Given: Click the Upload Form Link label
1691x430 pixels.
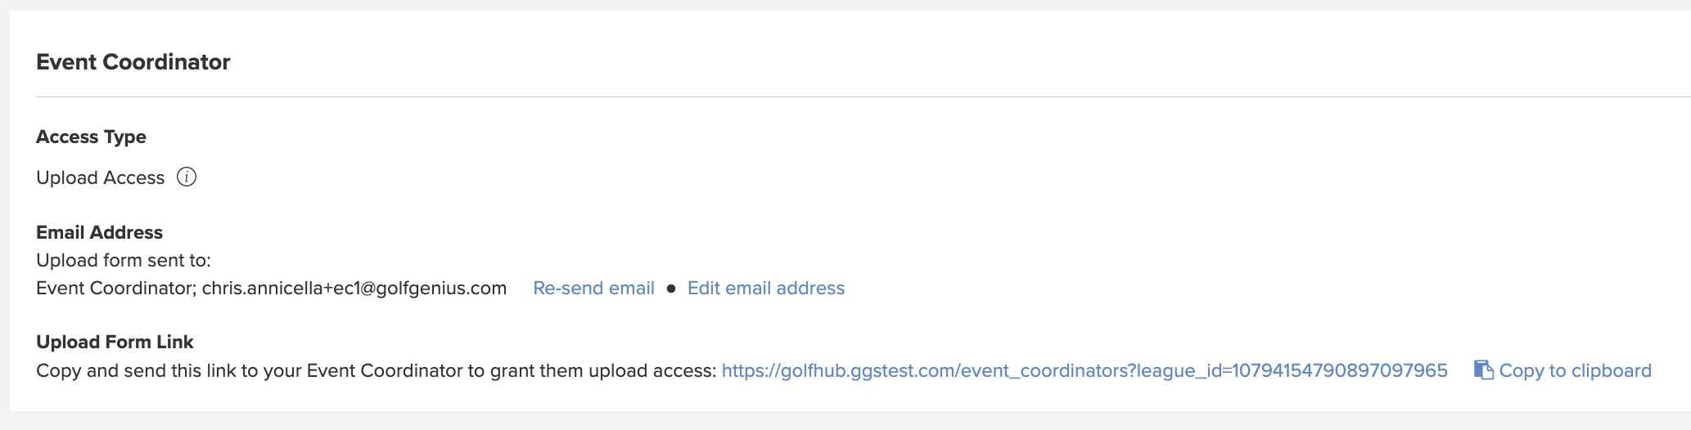Looking at the screenshot, I should 115,342.
